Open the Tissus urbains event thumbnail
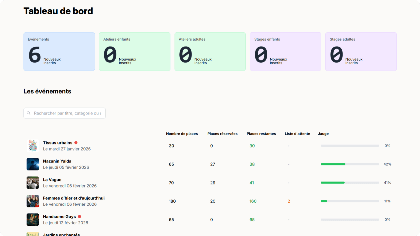The width and height of the screenshot is (420, 236). 33,146
